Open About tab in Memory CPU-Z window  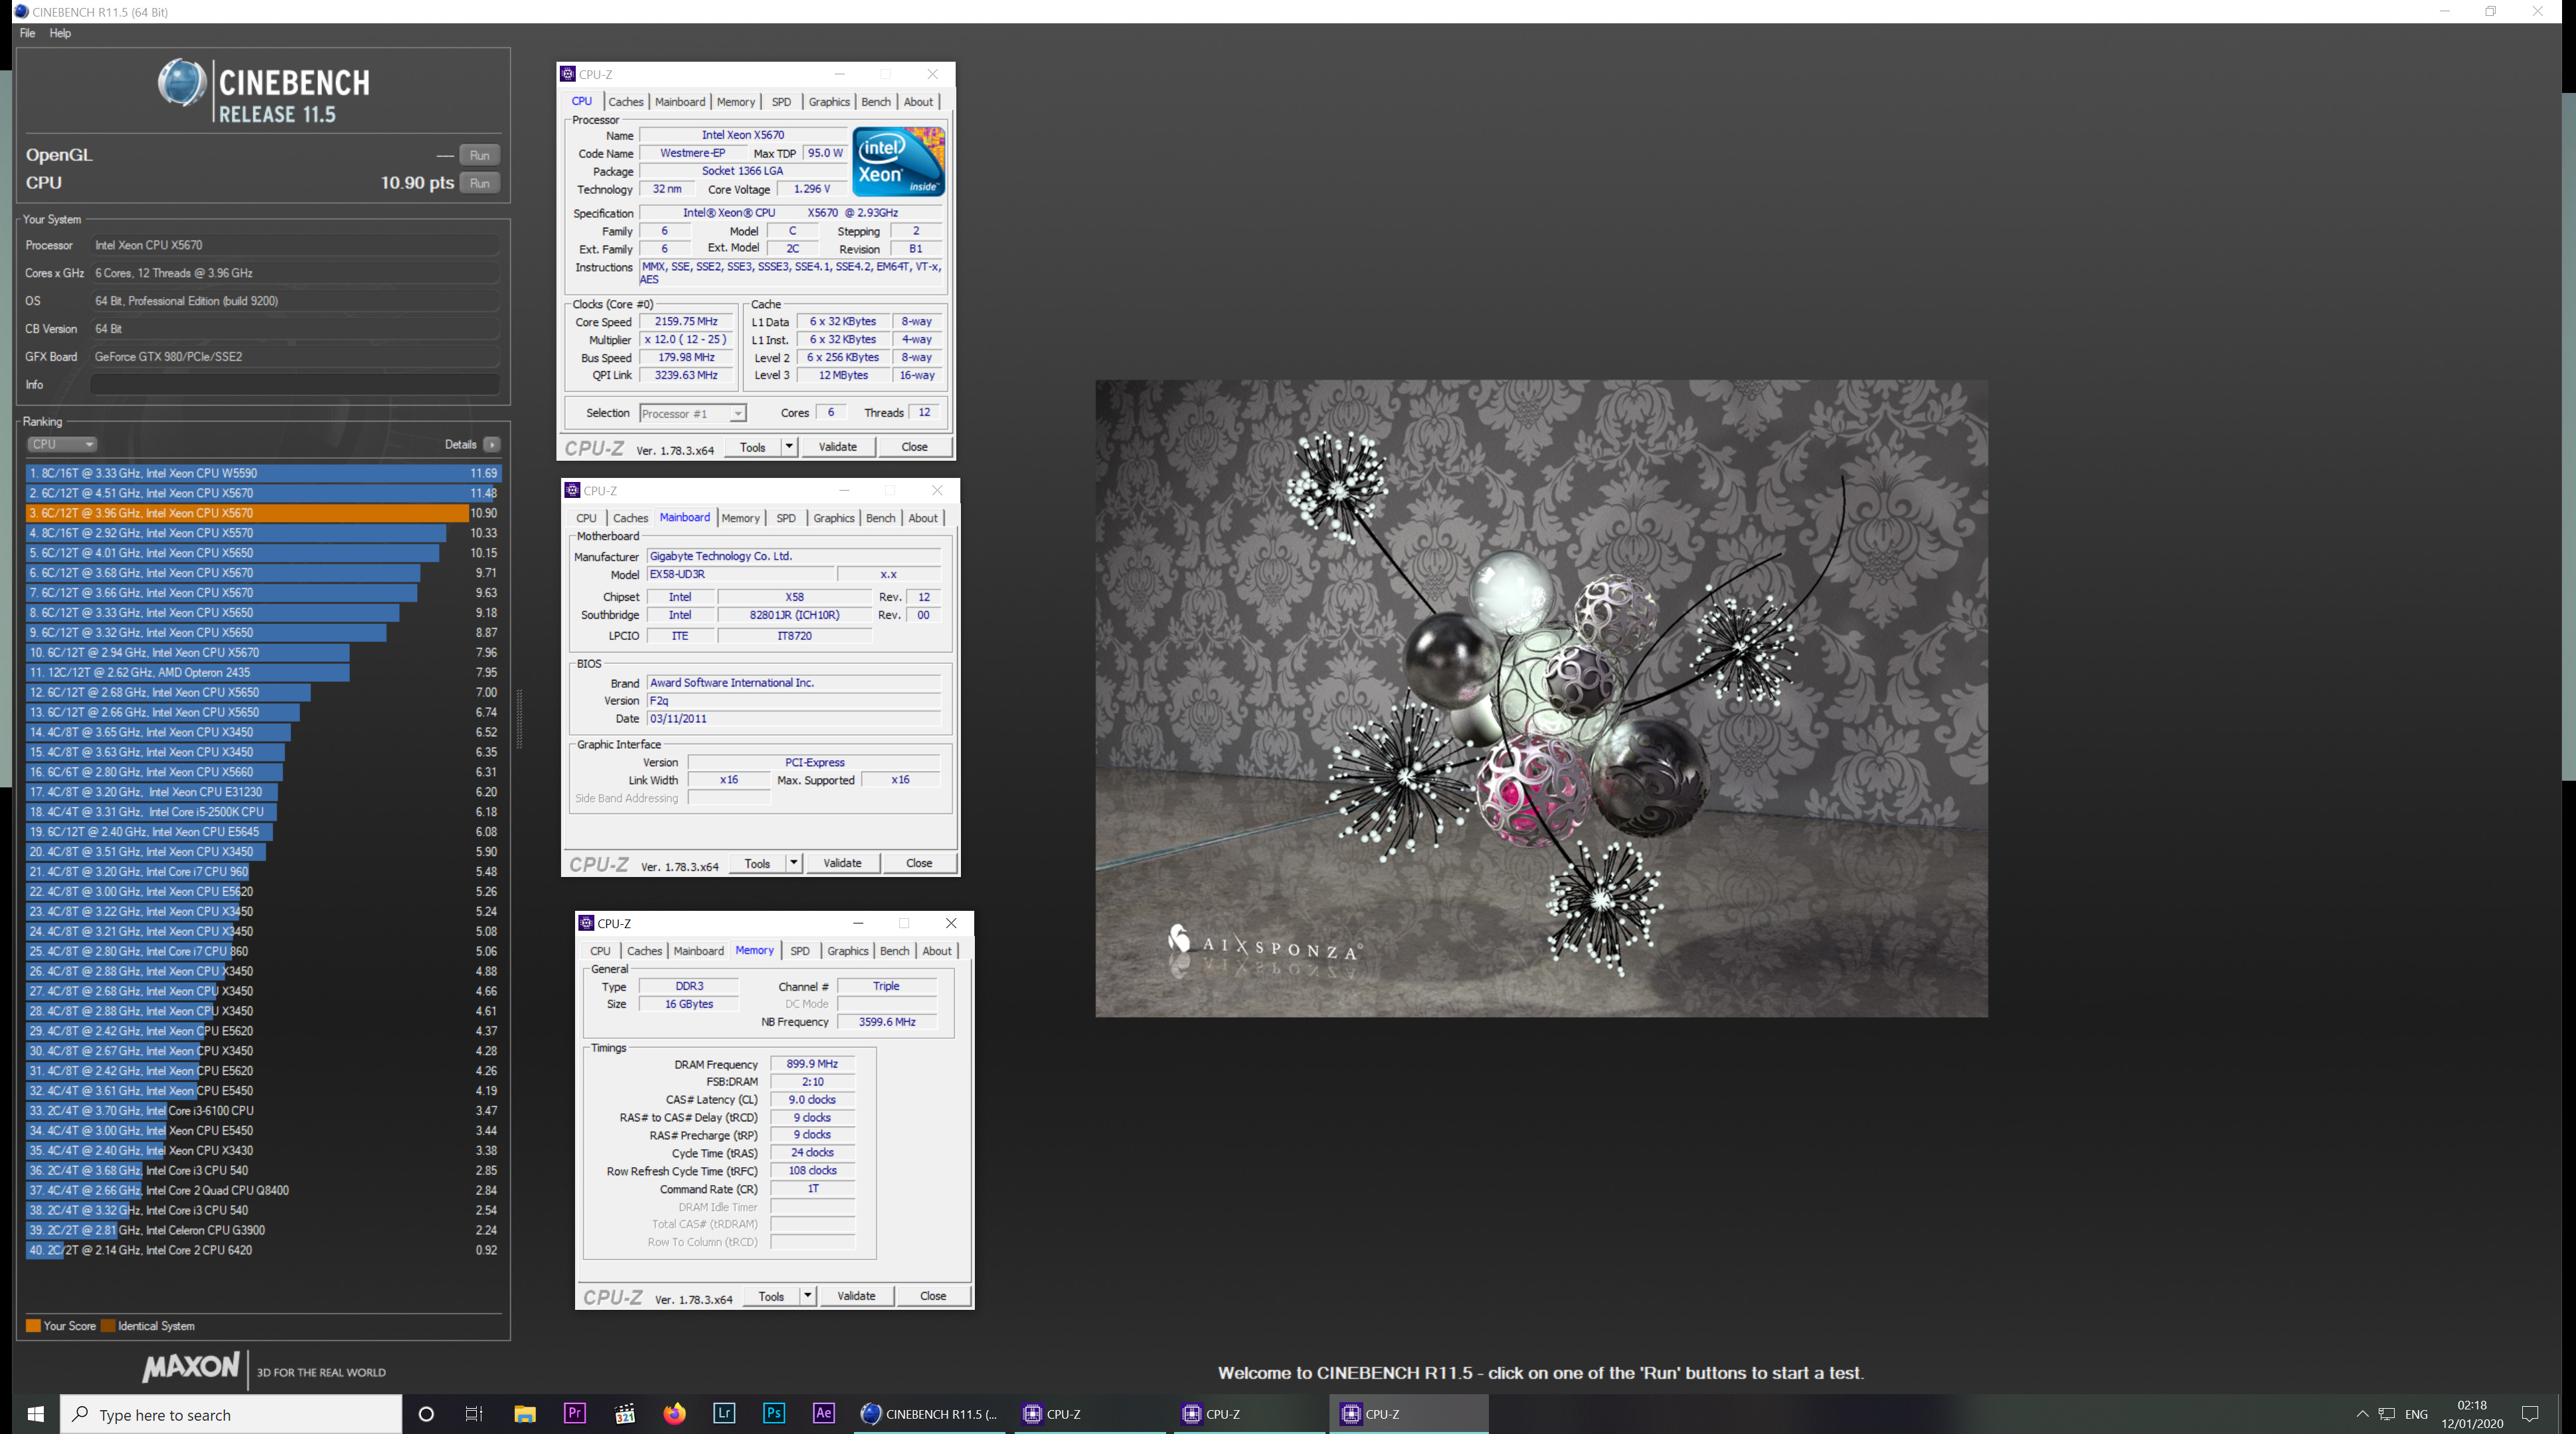tap(937, 951)
